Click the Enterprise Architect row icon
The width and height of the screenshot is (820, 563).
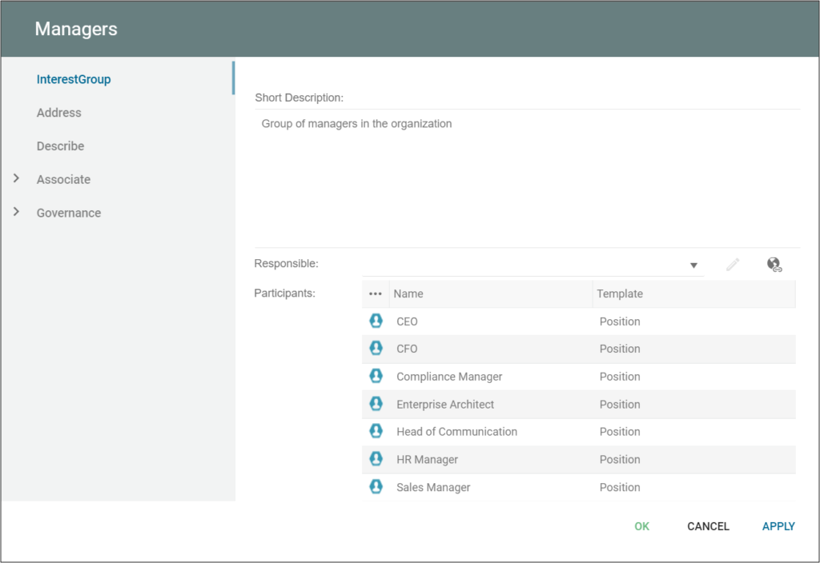point(376,404)
